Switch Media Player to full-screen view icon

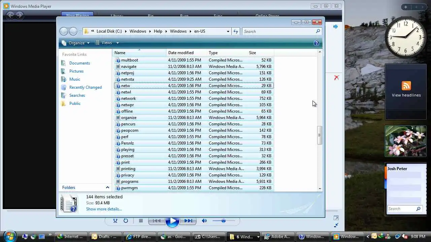click(336, 218)
